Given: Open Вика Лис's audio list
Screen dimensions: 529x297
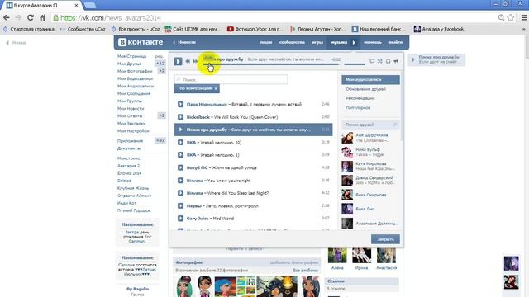Looking at the screenshot, I should (x=370, y=209).
